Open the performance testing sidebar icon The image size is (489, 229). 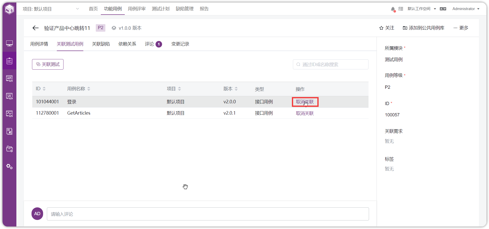(10, 114)
